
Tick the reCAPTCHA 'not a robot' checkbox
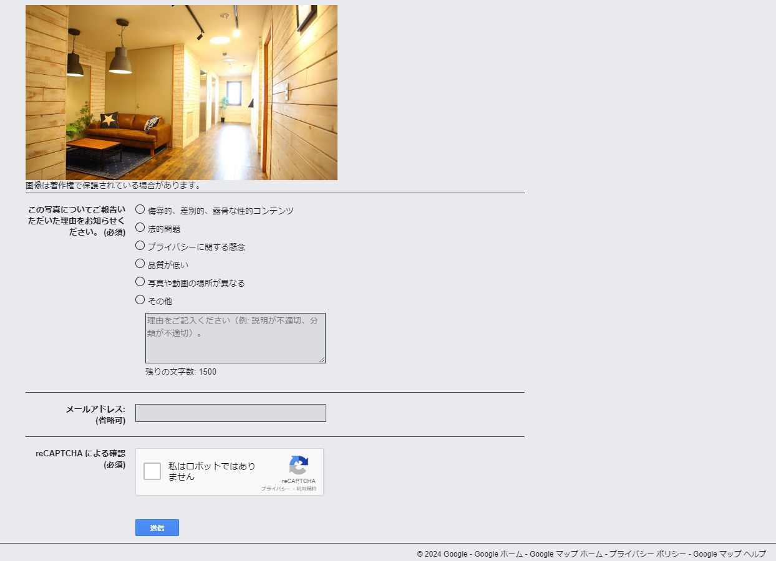(x=152, y=471)
